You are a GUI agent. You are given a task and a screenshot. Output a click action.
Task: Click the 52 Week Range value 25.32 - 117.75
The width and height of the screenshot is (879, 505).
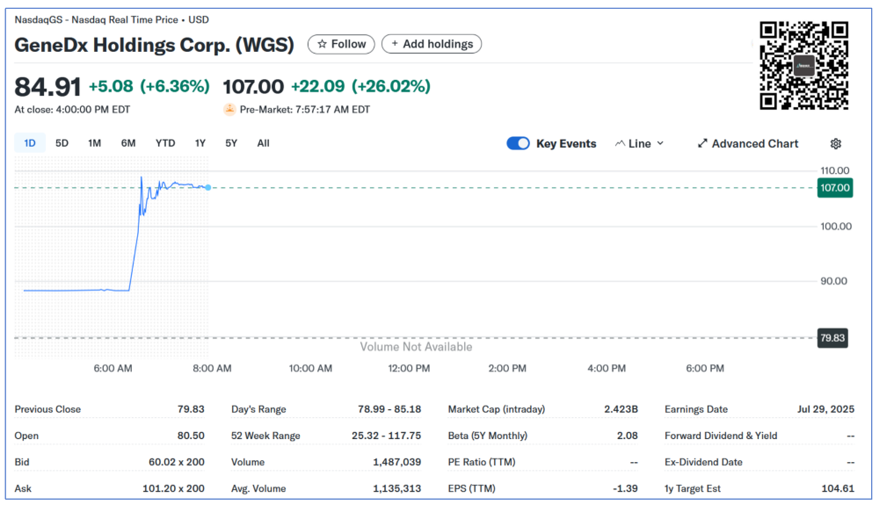point(386,436)
